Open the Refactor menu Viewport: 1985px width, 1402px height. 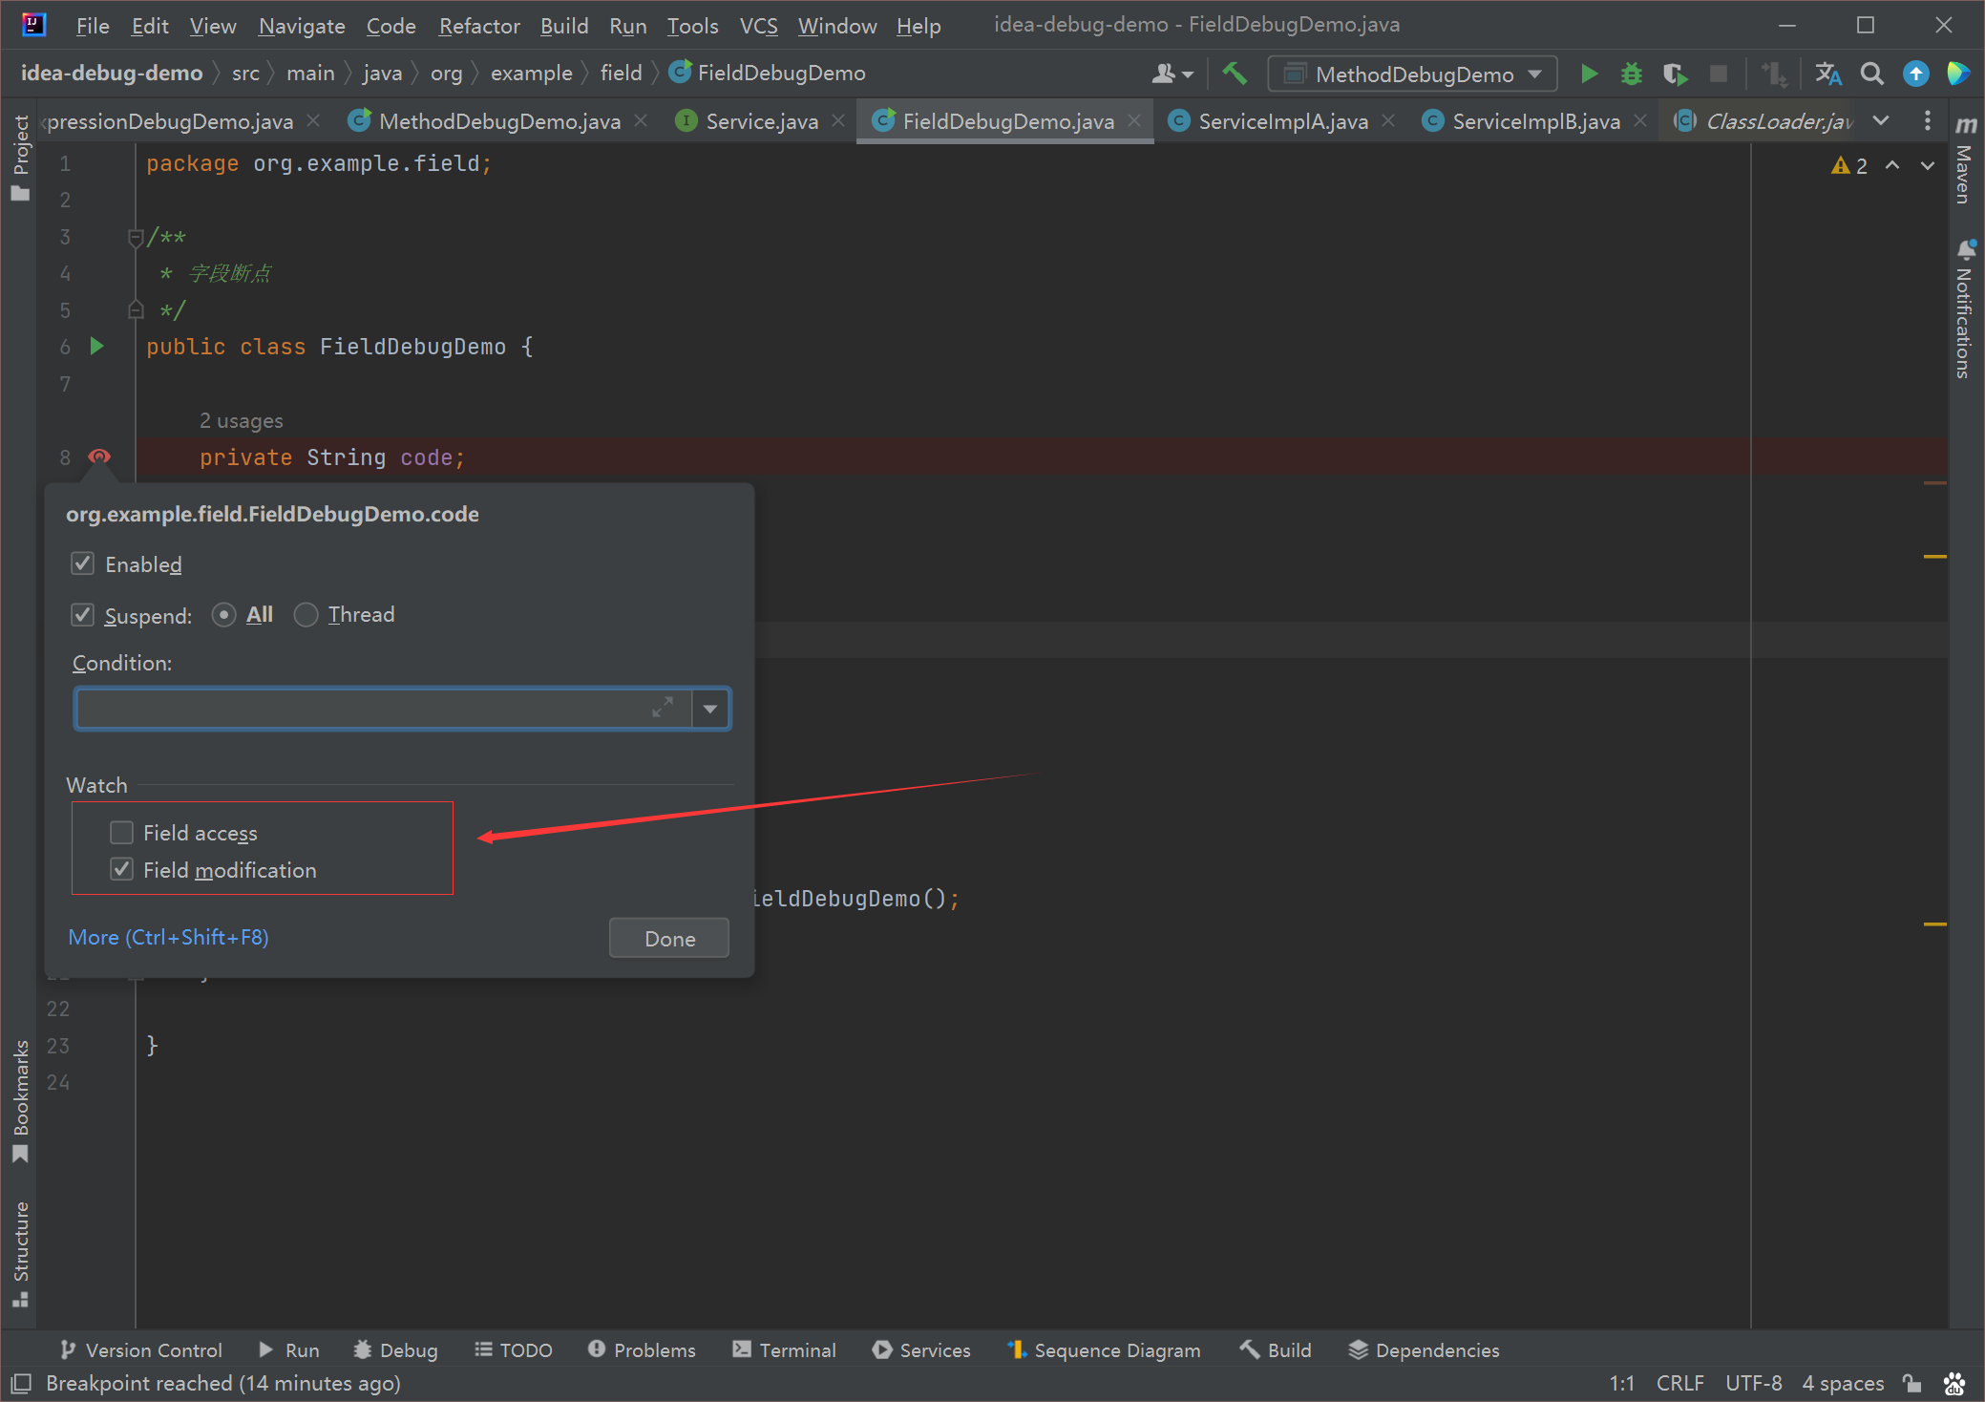point(479,26)
